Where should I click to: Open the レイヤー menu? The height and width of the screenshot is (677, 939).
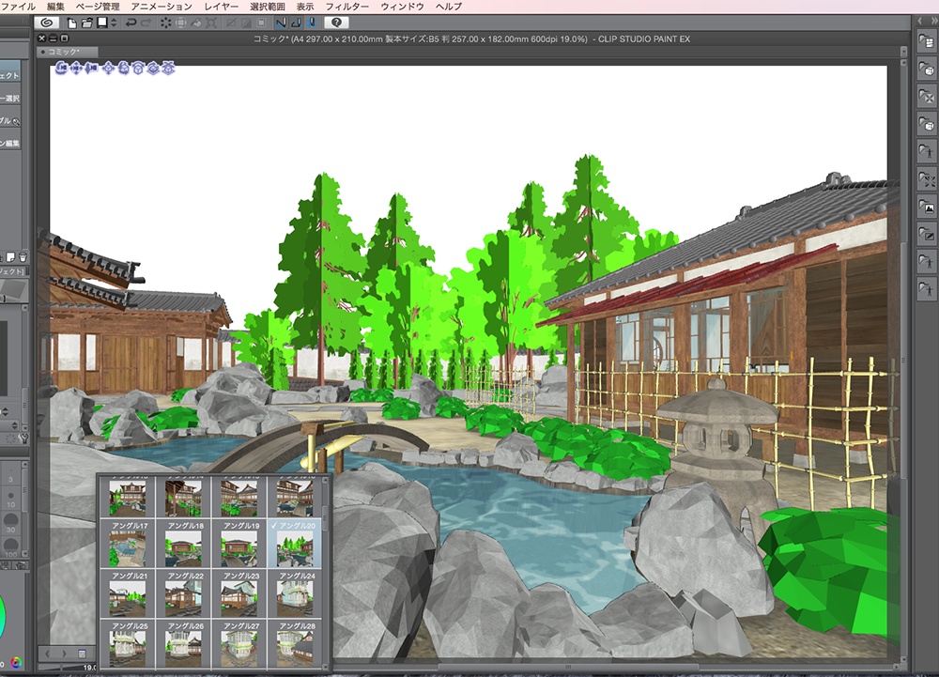pos(221,7)
